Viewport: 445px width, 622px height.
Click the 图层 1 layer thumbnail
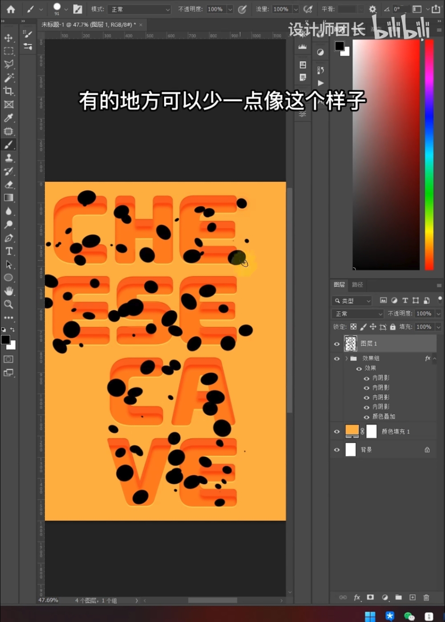tap(351, 343)
